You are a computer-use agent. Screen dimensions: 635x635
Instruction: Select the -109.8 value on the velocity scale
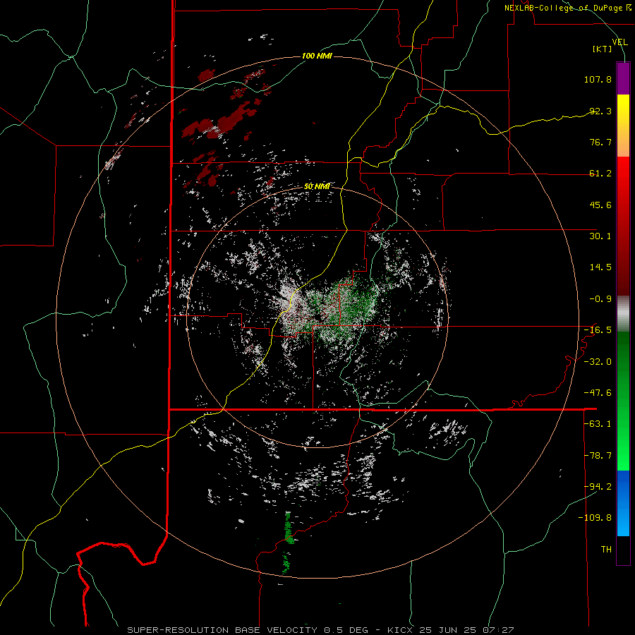[x=595, y=518]
